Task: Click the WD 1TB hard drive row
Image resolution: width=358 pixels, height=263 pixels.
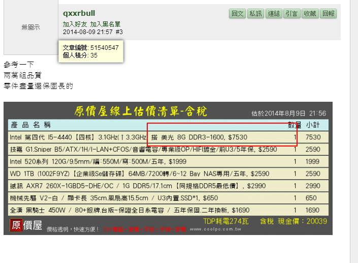Action: [168, 173]
